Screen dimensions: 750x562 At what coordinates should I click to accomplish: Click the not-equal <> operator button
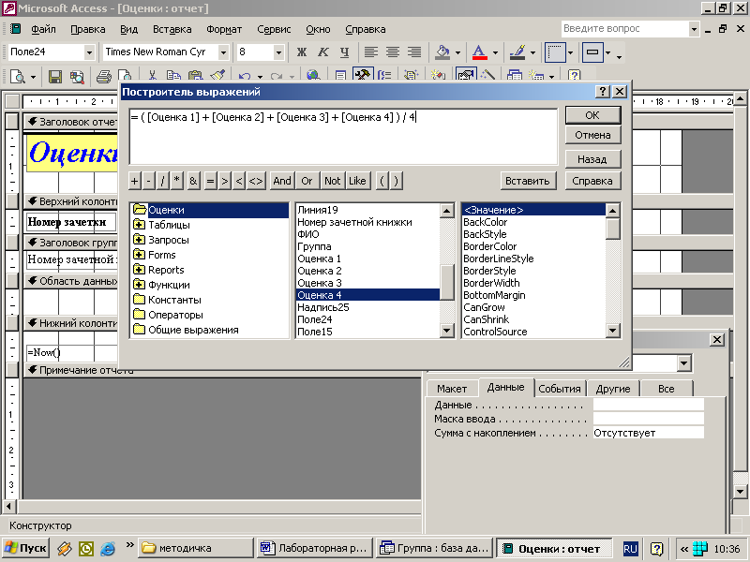coord(256,181)
